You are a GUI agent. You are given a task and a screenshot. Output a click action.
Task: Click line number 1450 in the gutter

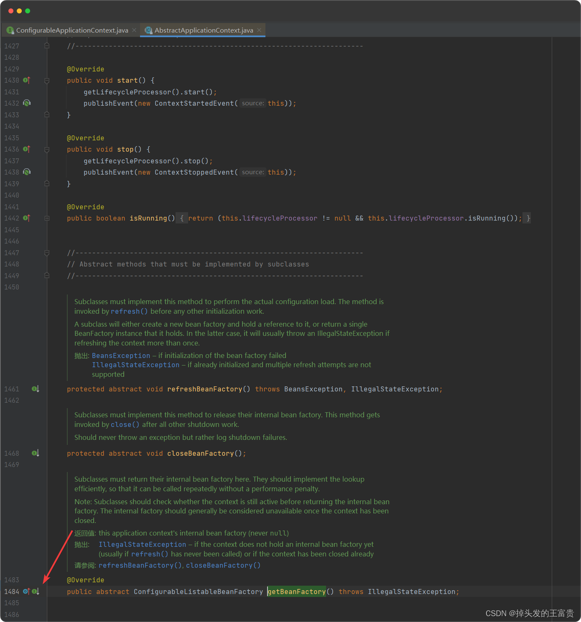[x=12, y=287]
